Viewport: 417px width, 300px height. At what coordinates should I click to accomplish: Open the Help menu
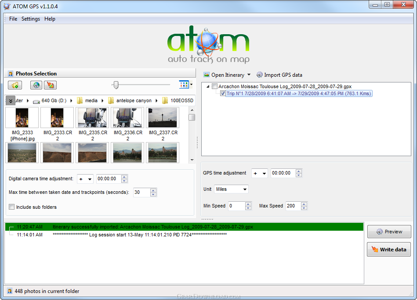click(x=50, y=19)
